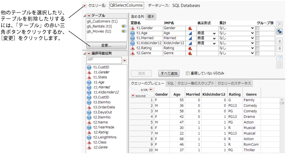This screenshot has height=154, width=286.
Task: Click the move column up arrow icon
Action: pyautogui.click(x=279, y=41)
